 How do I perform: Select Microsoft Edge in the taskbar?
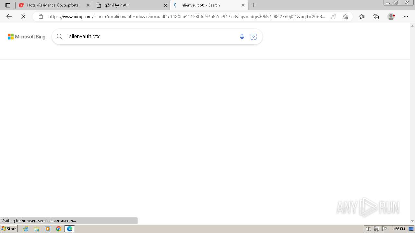(70, 229)
